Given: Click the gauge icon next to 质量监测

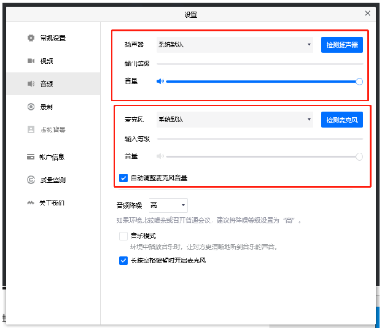Looking at the screenshot, I should (x=31, y=180).
